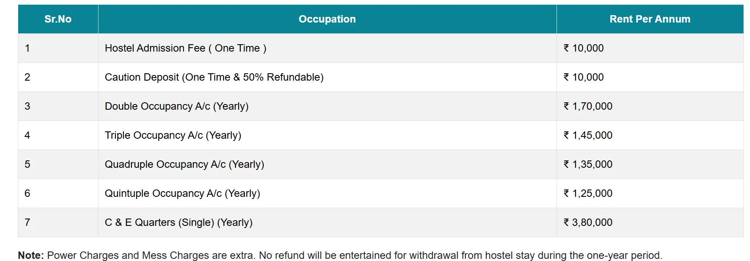Click the Rent Per Annum header

[x=649, y=19]
